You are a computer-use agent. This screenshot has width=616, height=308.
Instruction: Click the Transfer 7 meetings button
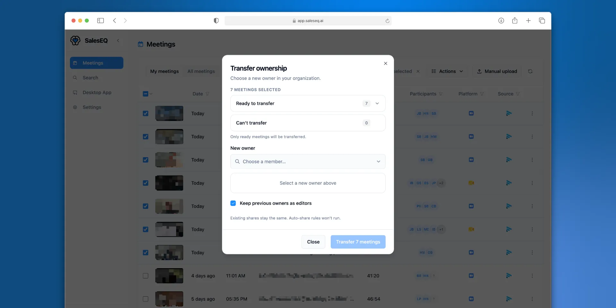click(x=358, y=242)
